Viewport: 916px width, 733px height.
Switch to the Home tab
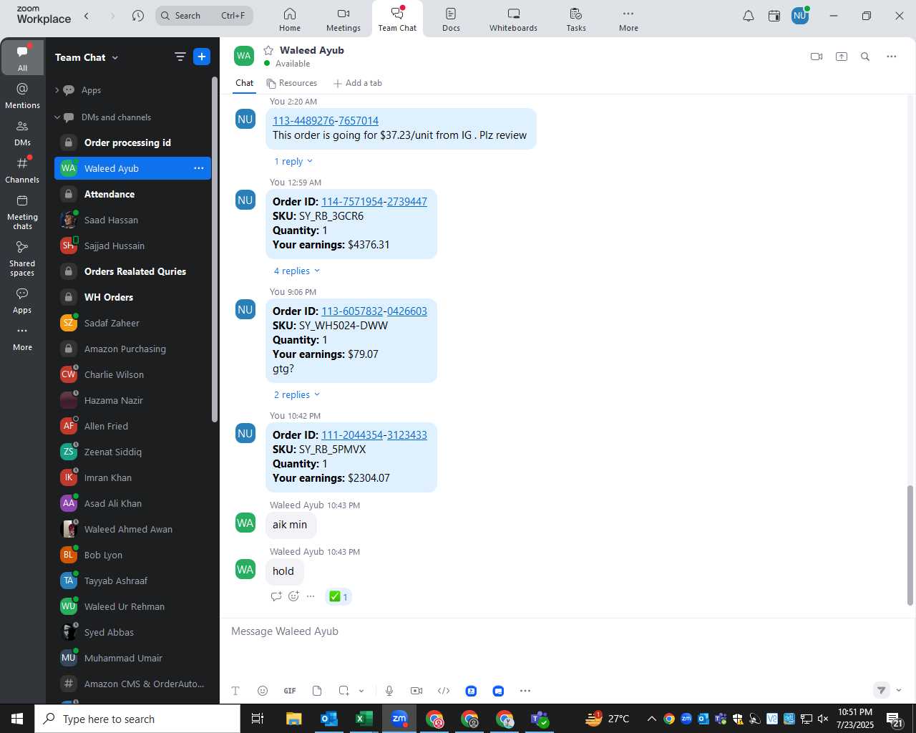point(290,19)
